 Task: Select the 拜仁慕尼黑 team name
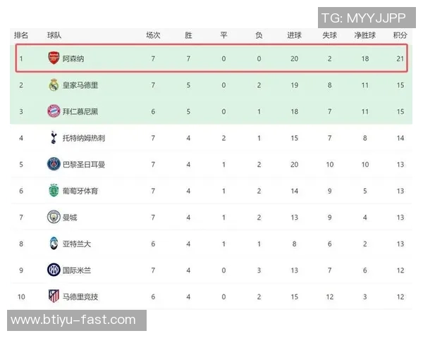80,111
